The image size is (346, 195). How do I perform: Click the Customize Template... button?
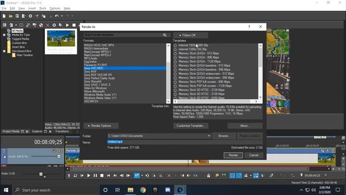point(191,126)
